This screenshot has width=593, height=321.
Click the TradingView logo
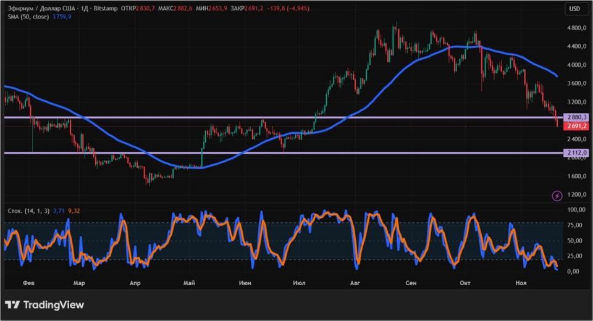click(44, 305)
